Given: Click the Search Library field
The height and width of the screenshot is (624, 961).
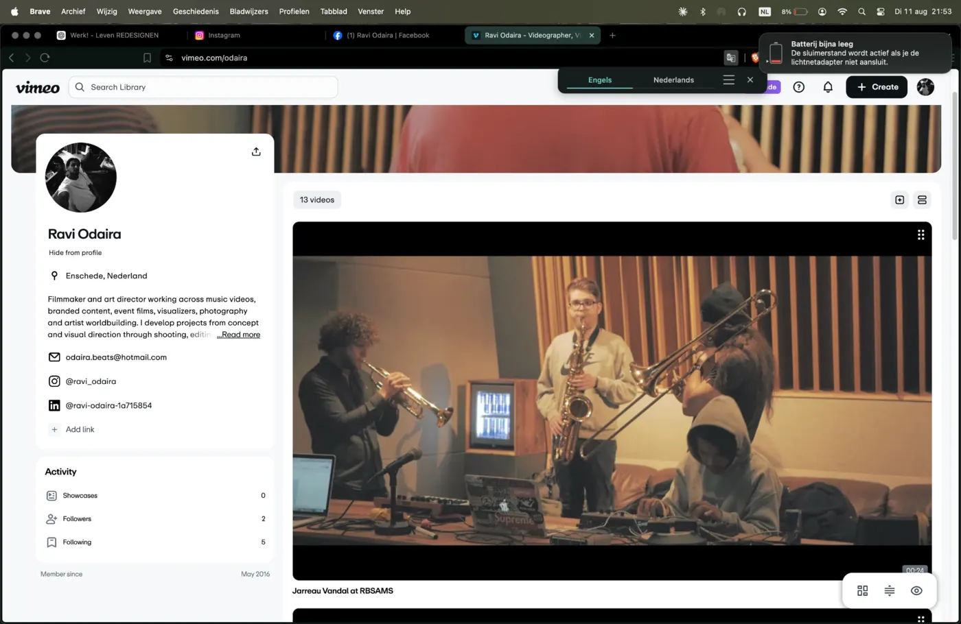Looking at the screenshot, I should [x=203, y=87].
